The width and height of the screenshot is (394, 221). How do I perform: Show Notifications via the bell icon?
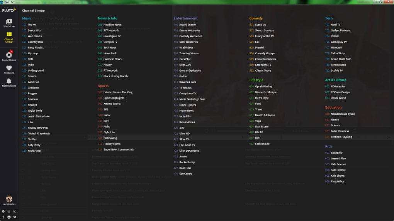point(9,81)
